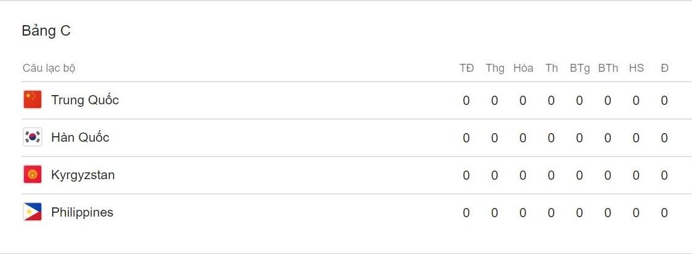Click the Philippines flag icon
The width and height of the screenshot is (692, 254).
[x=33, y=212]
